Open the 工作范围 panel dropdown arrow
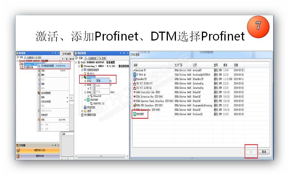The image size is (289, 175). pos(52,145)
